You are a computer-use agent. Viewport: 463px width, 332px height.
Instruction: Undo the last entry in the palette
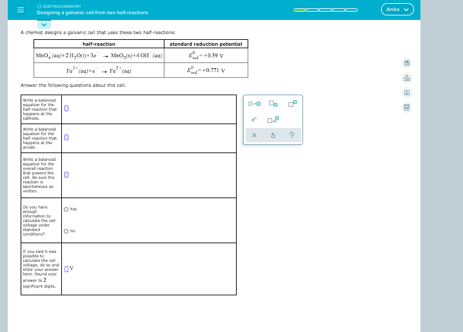[x=273, y=135]
